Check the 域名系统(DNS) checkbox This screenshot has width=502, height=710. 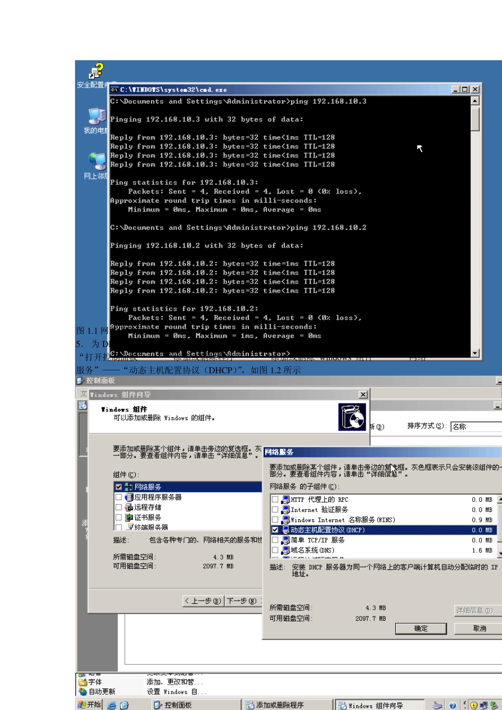275,550
